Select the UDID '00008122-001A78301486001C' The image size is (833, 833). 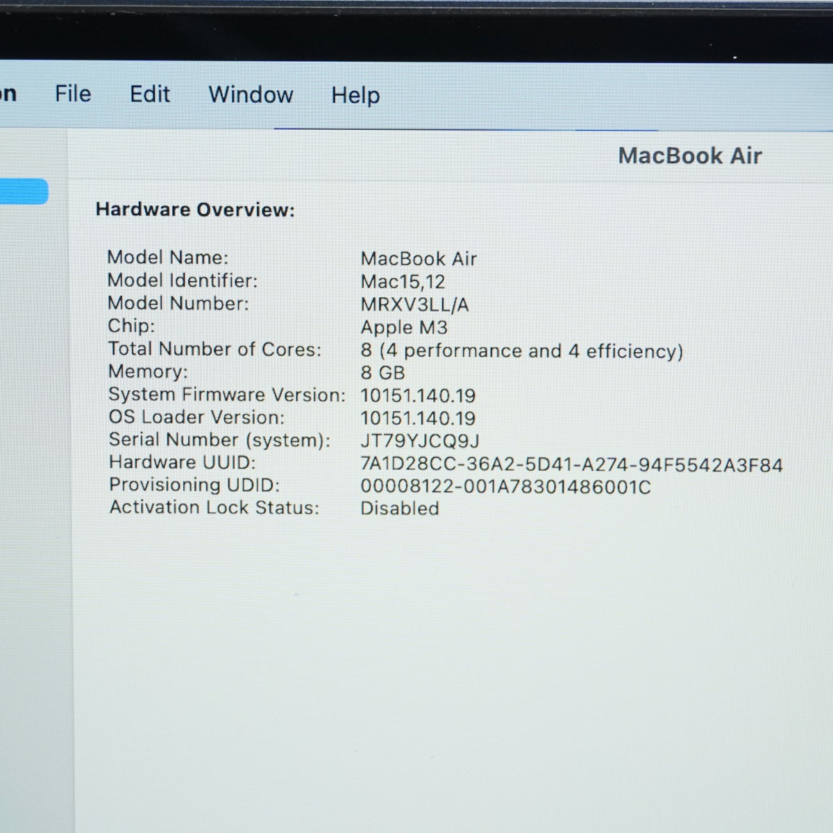pyautogui.click(x=505, y=487)
